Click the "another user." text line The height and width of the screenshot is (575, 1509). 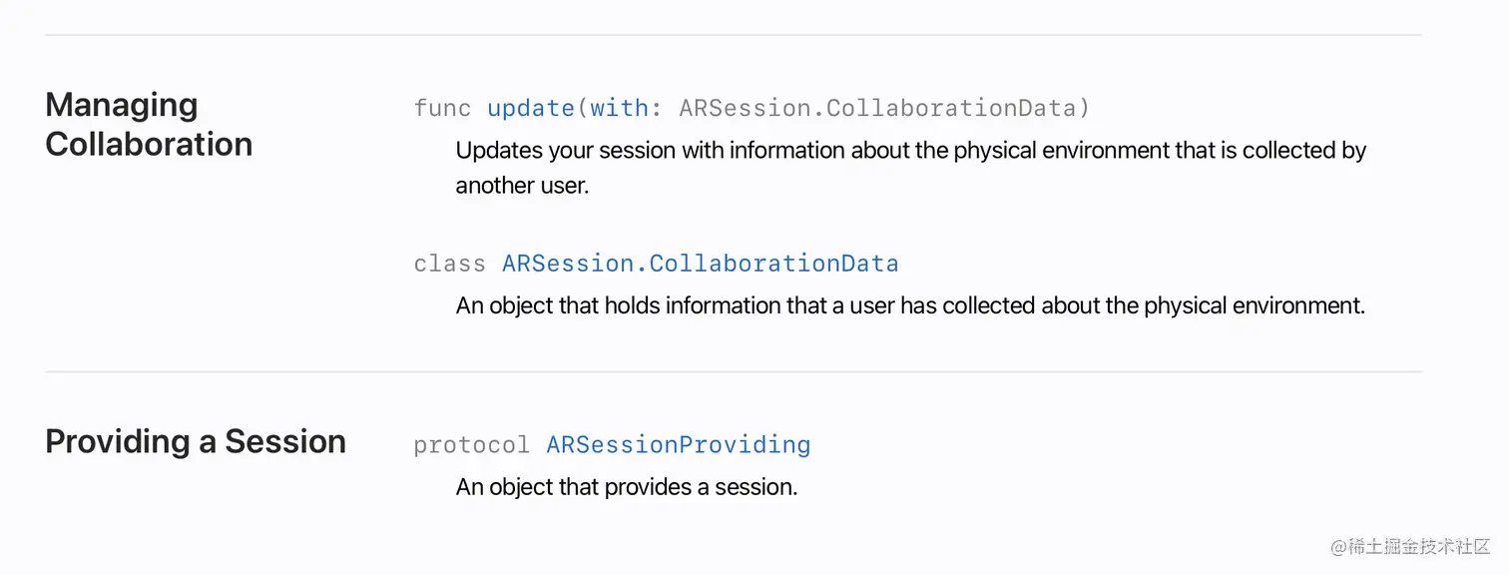(x=522, y=186)
